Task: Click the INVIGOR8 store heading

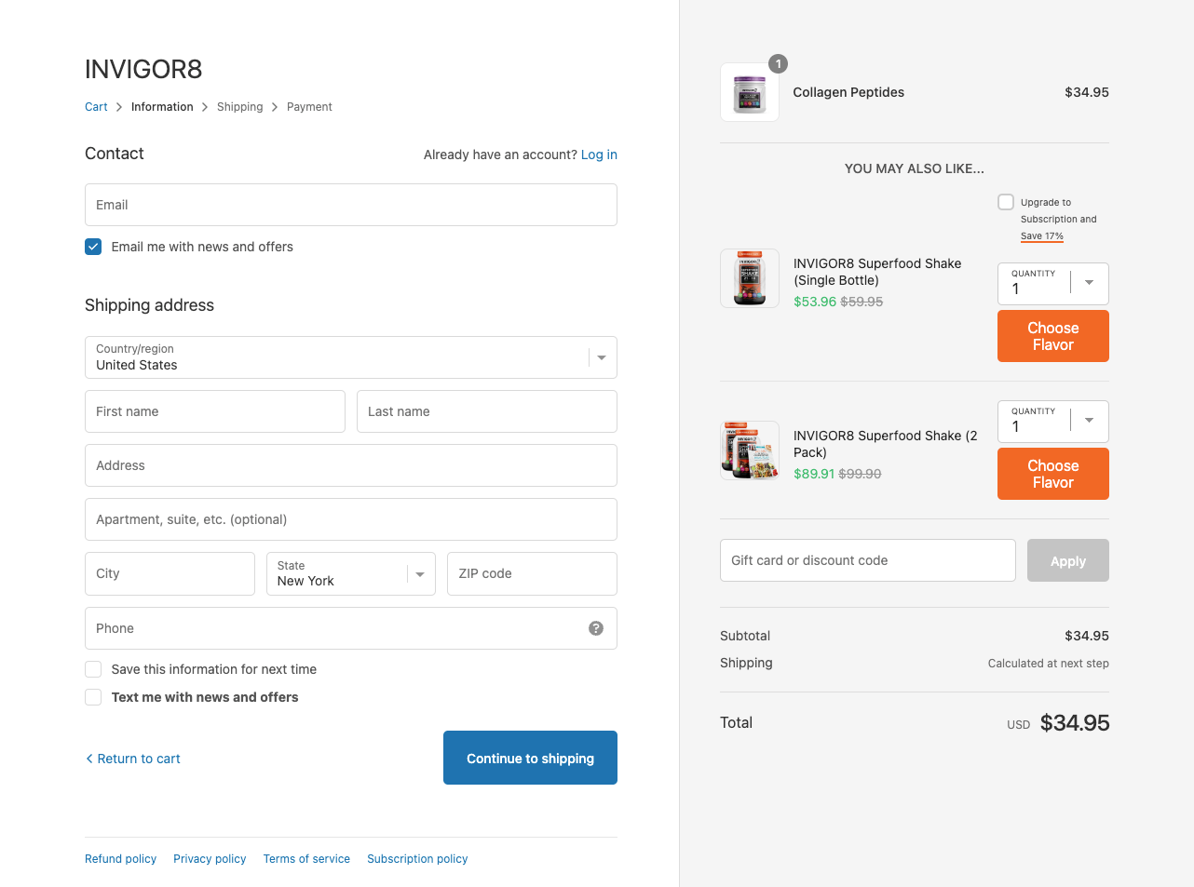Action: point(143,69)
